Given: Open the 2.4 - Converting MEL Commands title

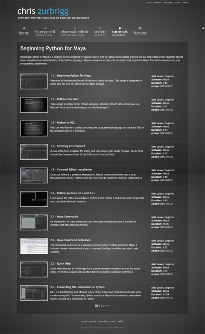Looking at the screenshot, I should pos(77,287).
